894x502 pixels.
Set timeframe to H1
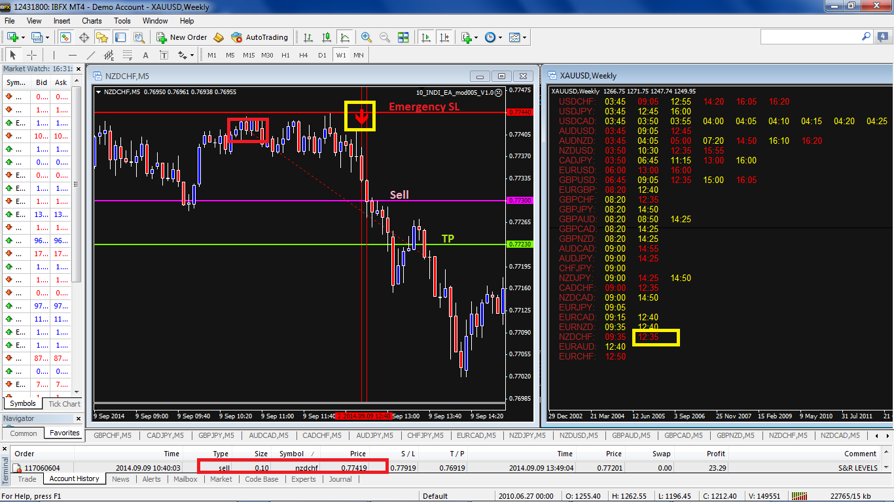[285, 56]
